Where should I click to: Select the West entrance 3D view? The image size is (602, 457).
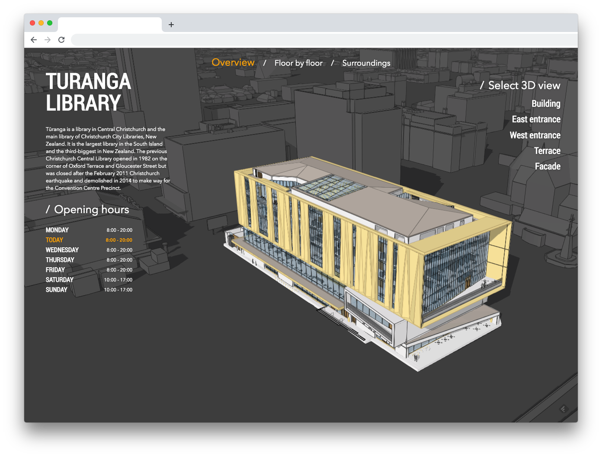pyautogui.click(x=535, y=135)
